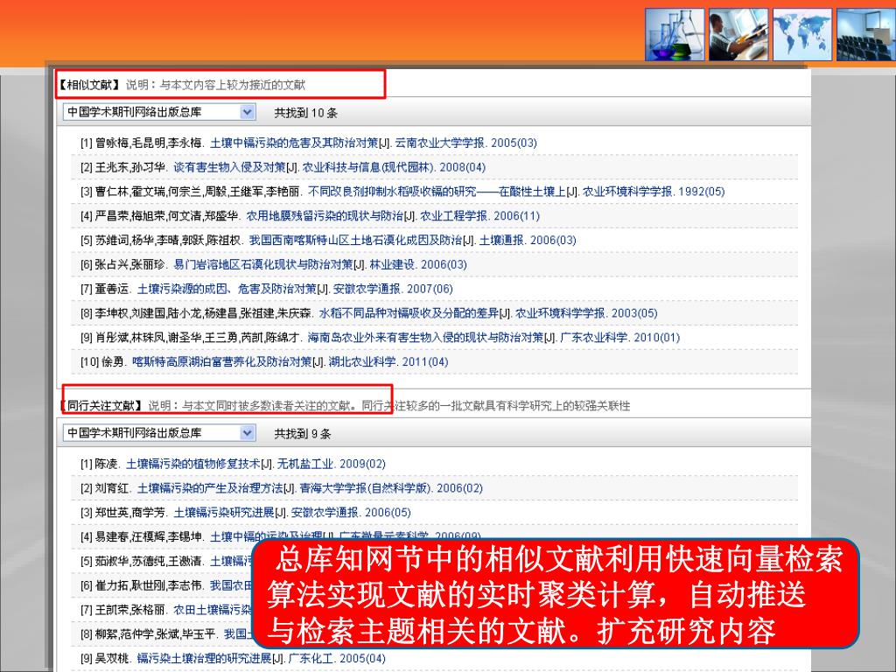Click result count text 共找到 10 条
The height and width of the screenshot is (672, 896).
pos(305,113)
